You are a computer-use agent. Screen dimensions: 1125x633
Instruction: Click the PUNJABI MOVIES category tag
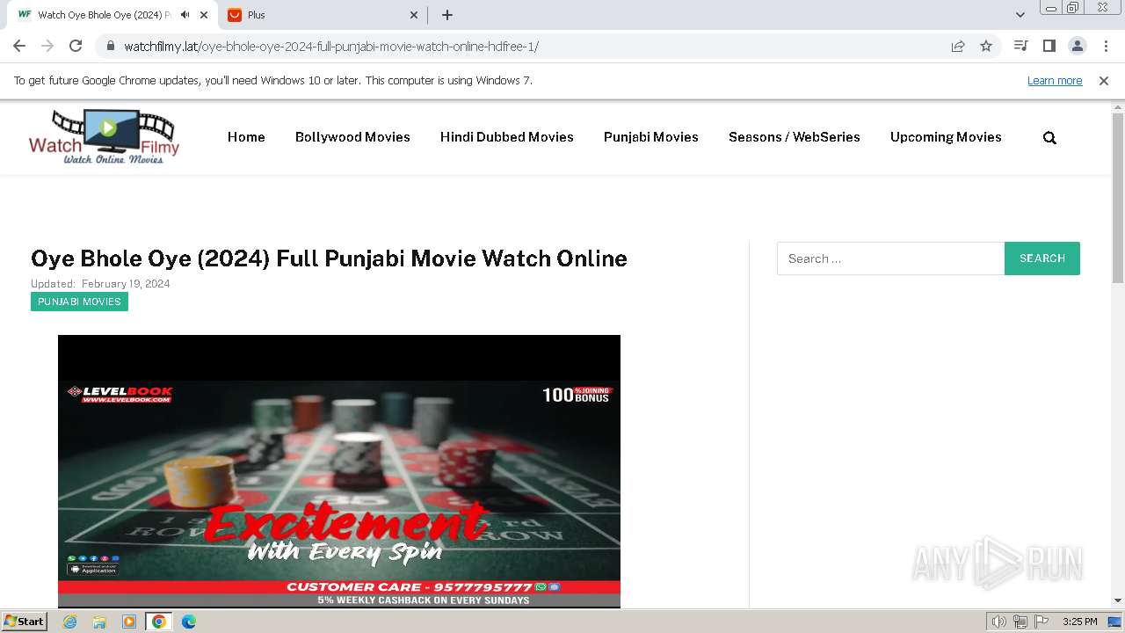click(79, 302)
